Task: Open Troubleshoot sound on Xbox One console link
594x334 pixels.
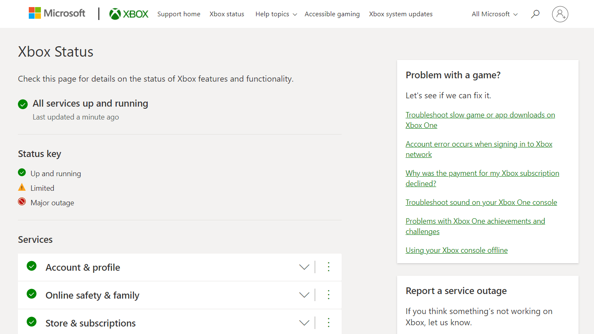Action: [481, 202]
